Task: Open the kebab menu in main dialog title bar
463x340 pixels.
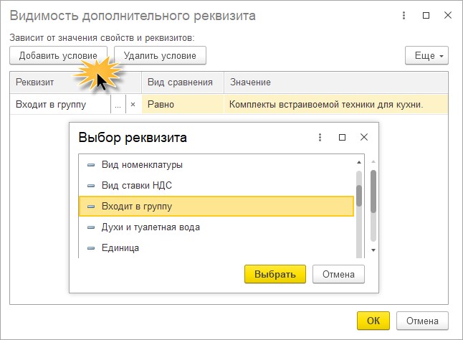Action: 405,15
